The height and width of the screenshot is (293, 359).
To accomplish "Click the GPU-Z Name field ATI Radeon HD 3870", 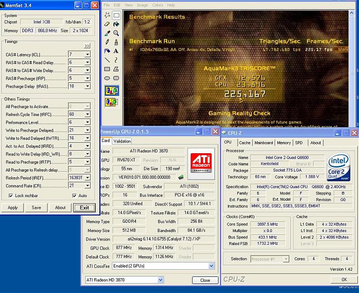I will coord(149,151).
